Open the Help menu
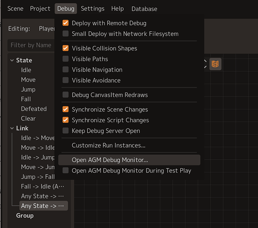Image resolution: width=258 pixels, height=228 pixels. 117,9
